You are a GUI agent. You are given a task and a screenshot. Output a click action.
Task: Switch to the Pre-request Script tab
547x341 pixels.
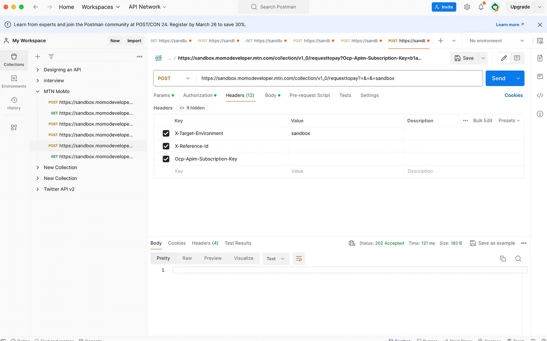310,95
